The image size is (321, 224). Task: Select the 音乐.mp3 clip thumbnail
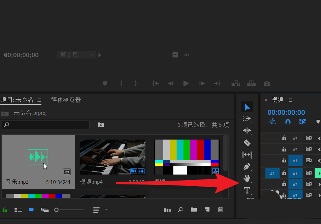[38, 157]
